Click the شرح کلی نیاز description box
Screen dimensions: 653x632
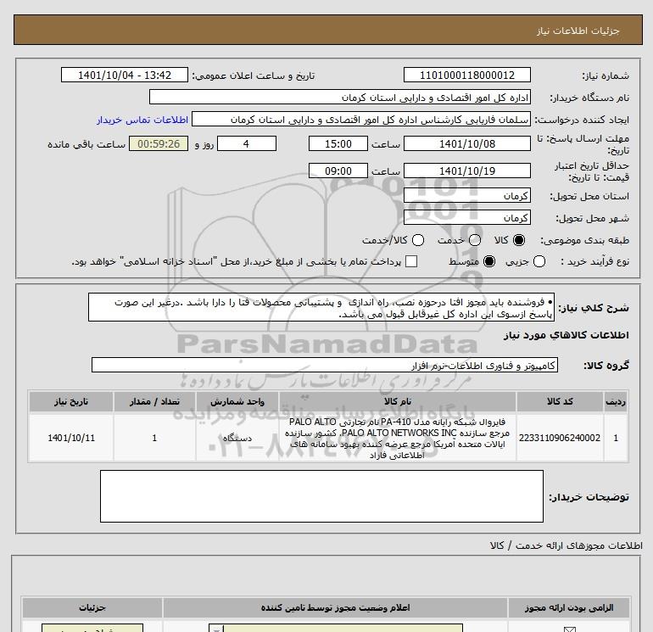point(321,307)
